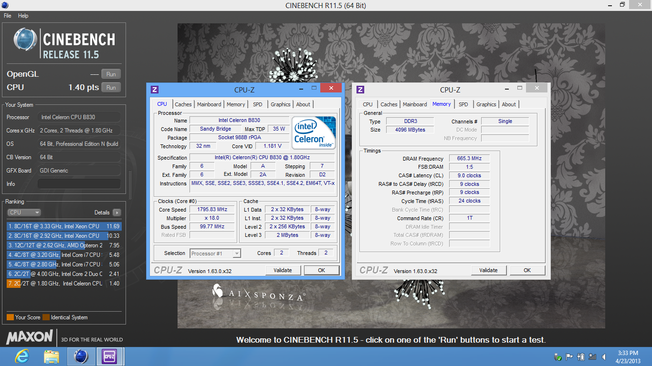Click the volume speaker tray icon
652x366 pixels.
[604, 356]
